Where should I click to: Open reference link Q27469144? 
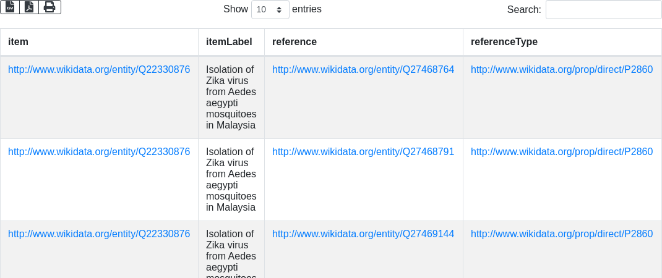pos(363,234)
